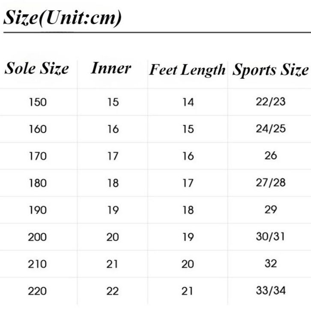This screenshot has width=311, height=311.
Task: Click the 33/34 sports size cell
Action: coord(271,290)
